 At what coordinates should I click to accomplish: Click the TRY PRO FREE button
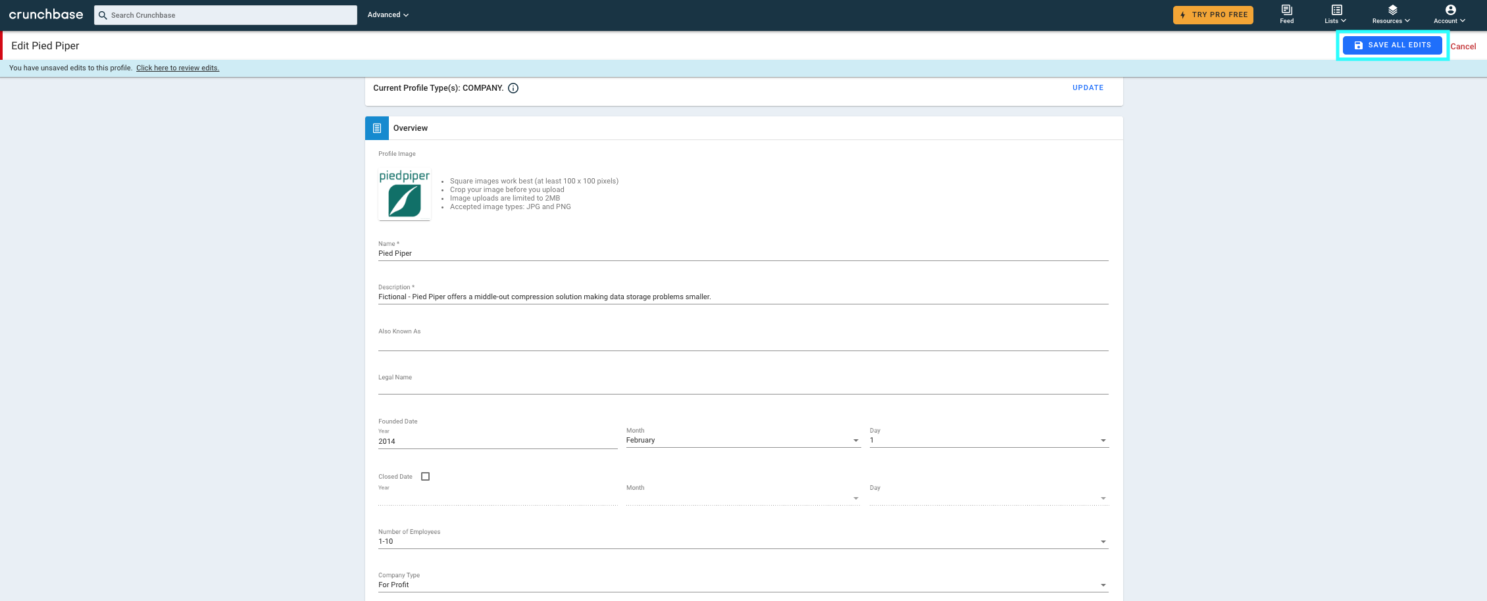click(x=1213, y=14)
